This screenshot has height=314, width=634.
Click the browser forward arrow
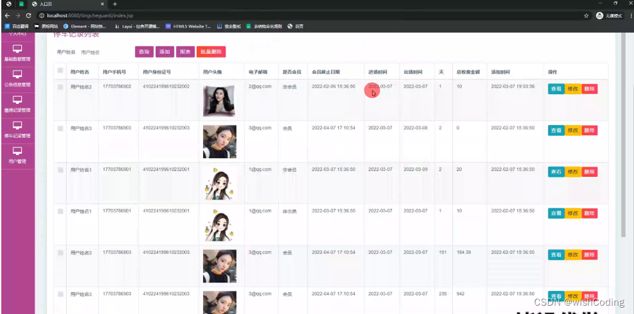[x=18, y=16]
